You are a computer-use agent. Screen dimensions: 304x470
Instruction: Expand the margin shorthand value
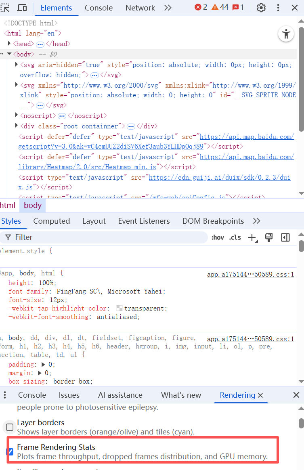point(40,373)
